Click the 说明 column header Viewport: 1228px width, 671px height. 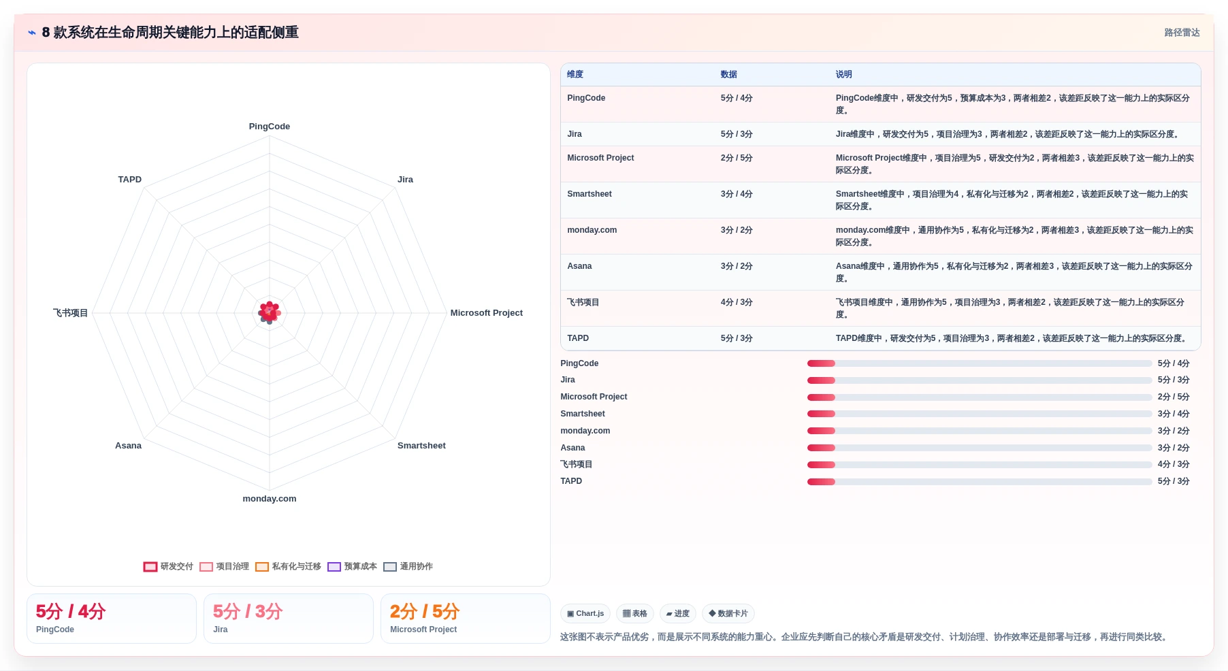[x=844, y=75]
